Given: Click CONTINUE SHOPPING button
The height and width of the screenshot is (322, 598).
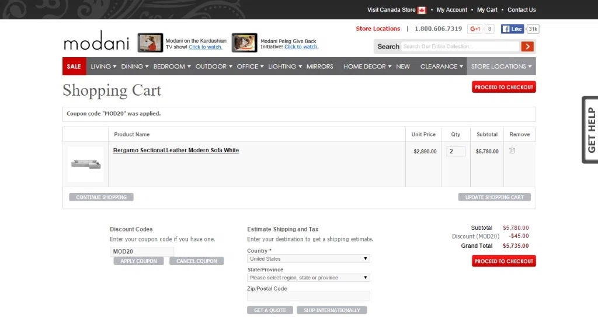Looking at the screenshot, I should (101, 197).
